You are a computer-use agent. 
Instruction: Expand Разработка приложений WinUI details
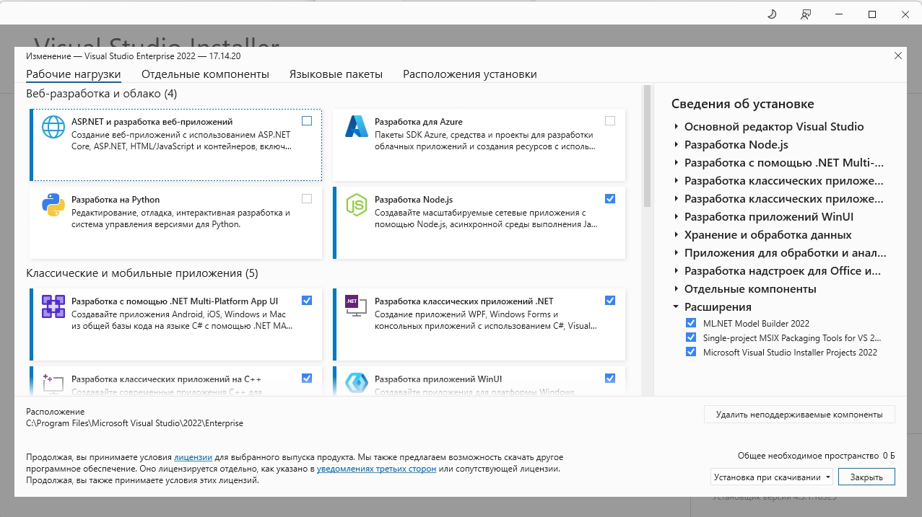(x=676, y=217)
